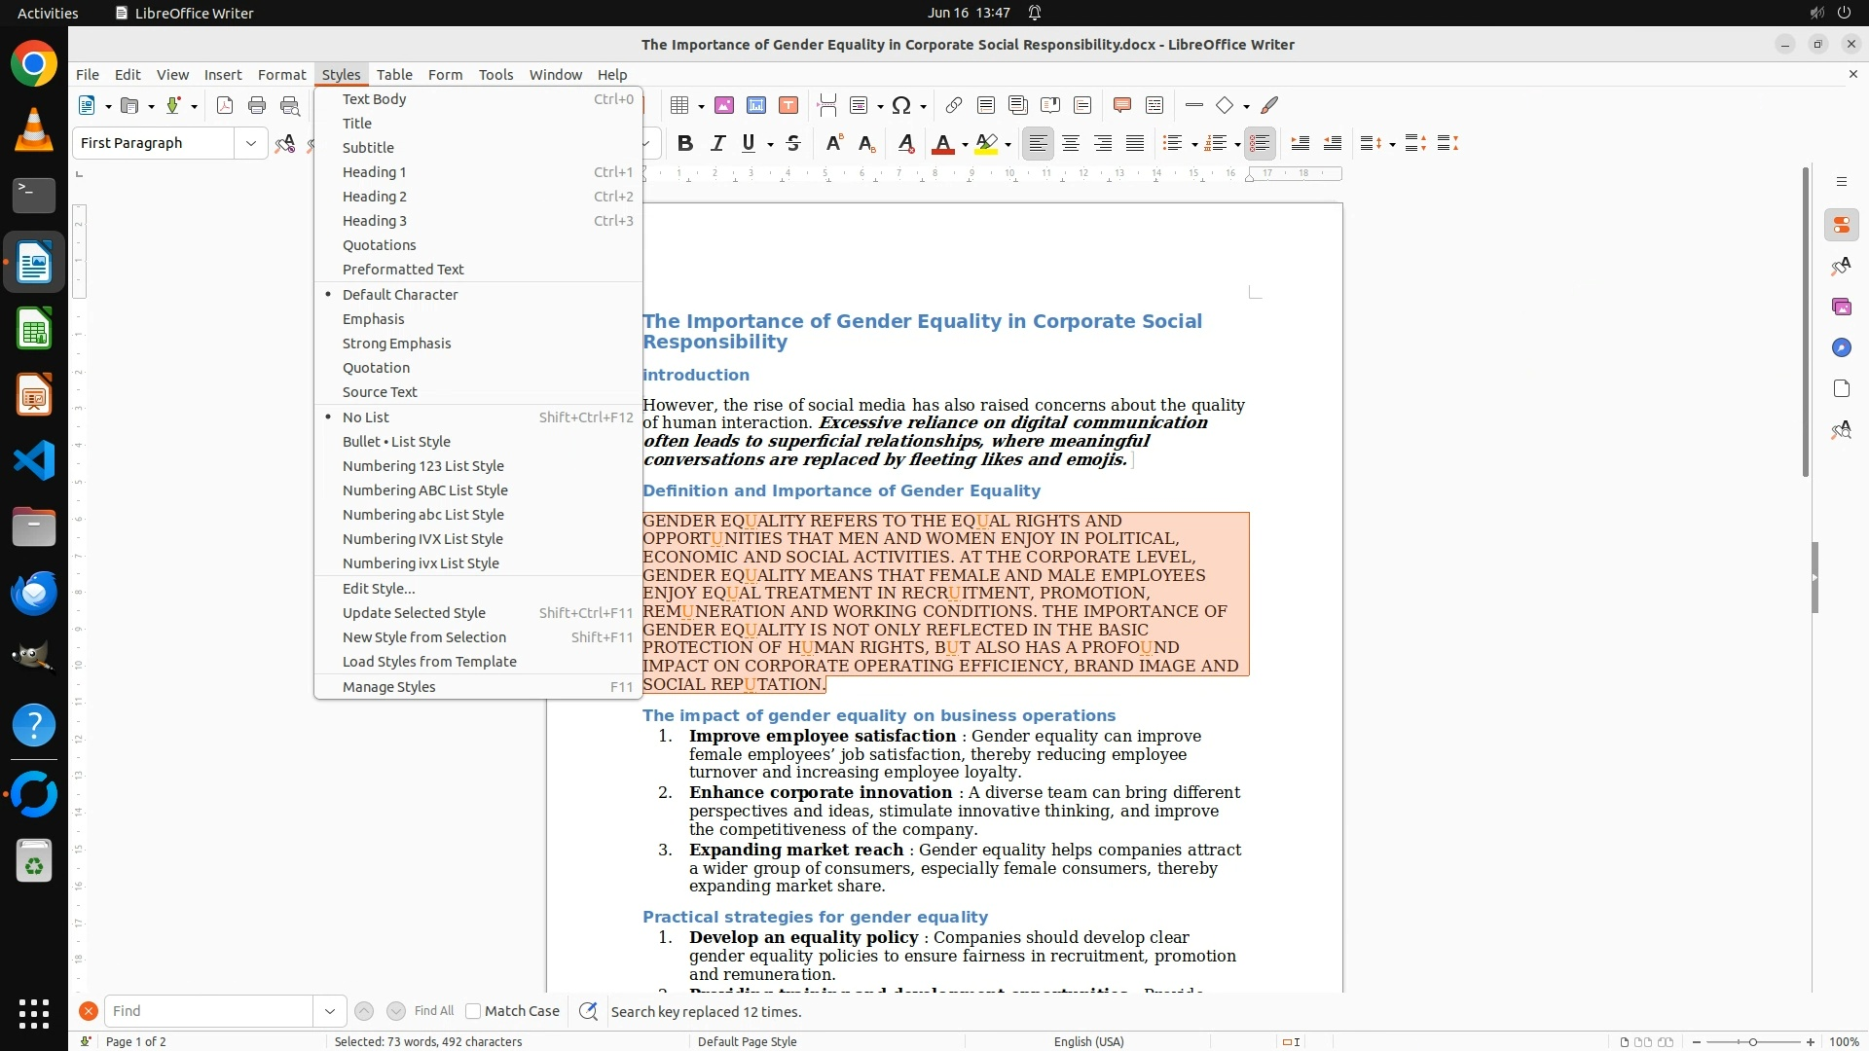1869x1051 pixels.
Task: Toggle Bold formatting in toolbar
Action: pos(685,143)
